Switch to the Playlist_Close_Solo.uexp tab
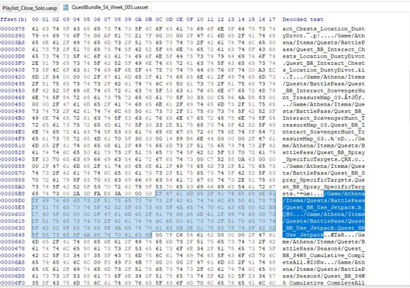 click(x=29, y=8)
